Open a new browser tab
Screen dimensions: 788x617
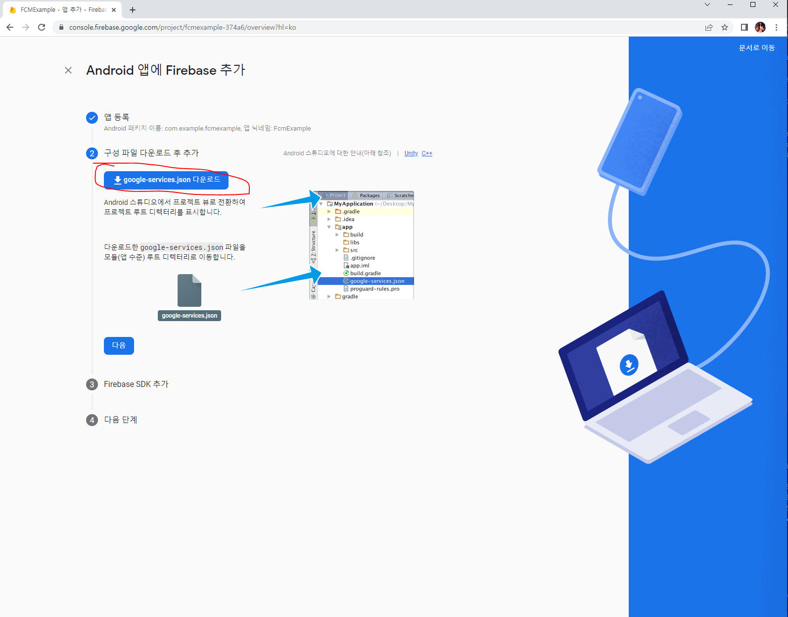[x=133, y=10]
